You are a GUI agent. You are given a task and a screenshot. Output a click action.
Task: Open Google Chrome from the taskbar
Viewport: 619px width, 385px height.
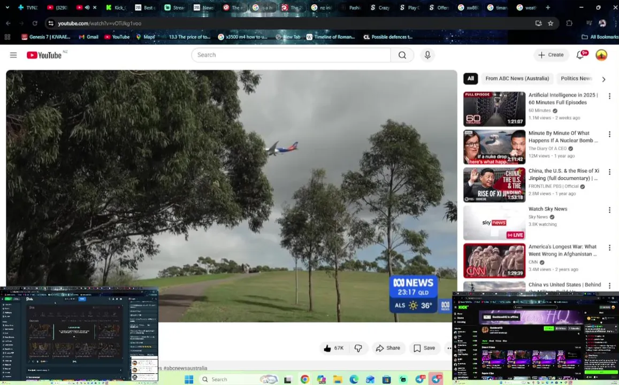pyautogui.click(x=304, y=379)
